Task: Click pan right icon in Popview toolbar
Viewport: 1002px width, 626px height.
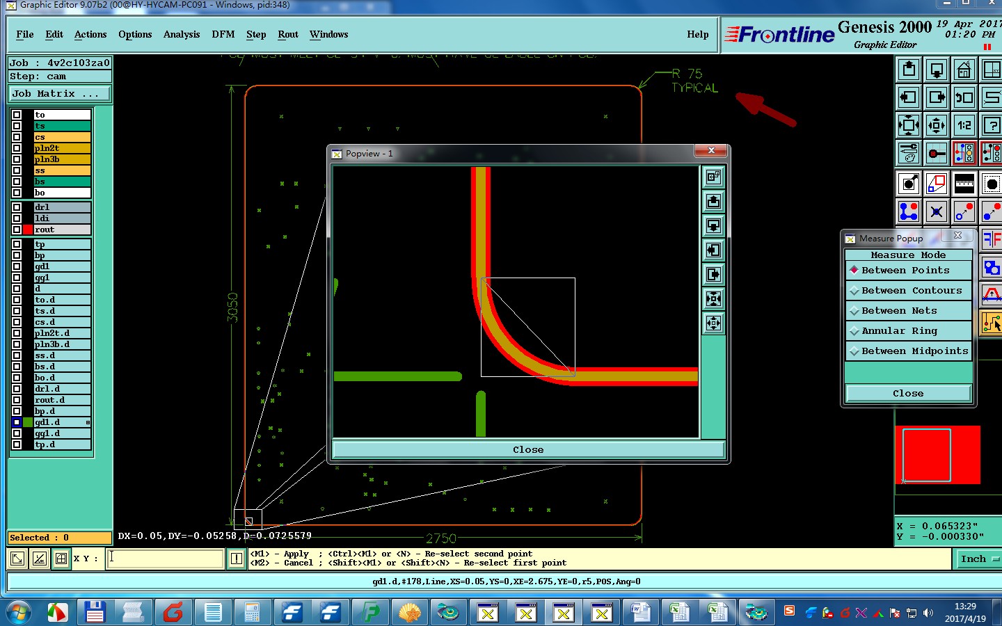Action: tap(713, 274)
